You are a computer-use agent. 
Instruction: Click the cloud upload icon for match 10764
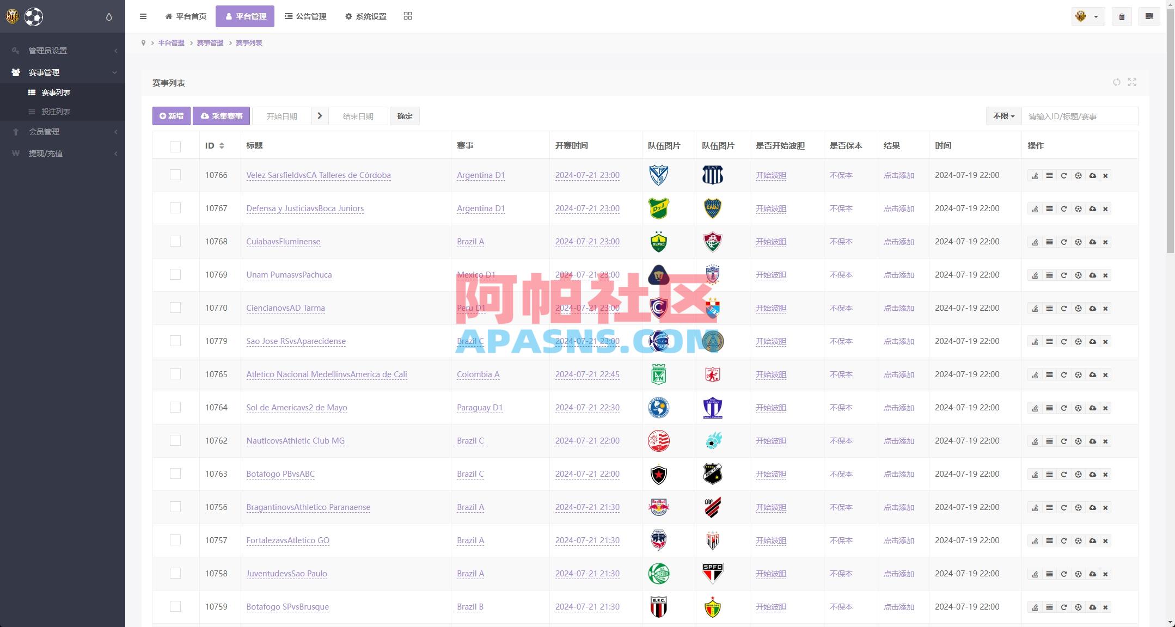[1092, 407]
